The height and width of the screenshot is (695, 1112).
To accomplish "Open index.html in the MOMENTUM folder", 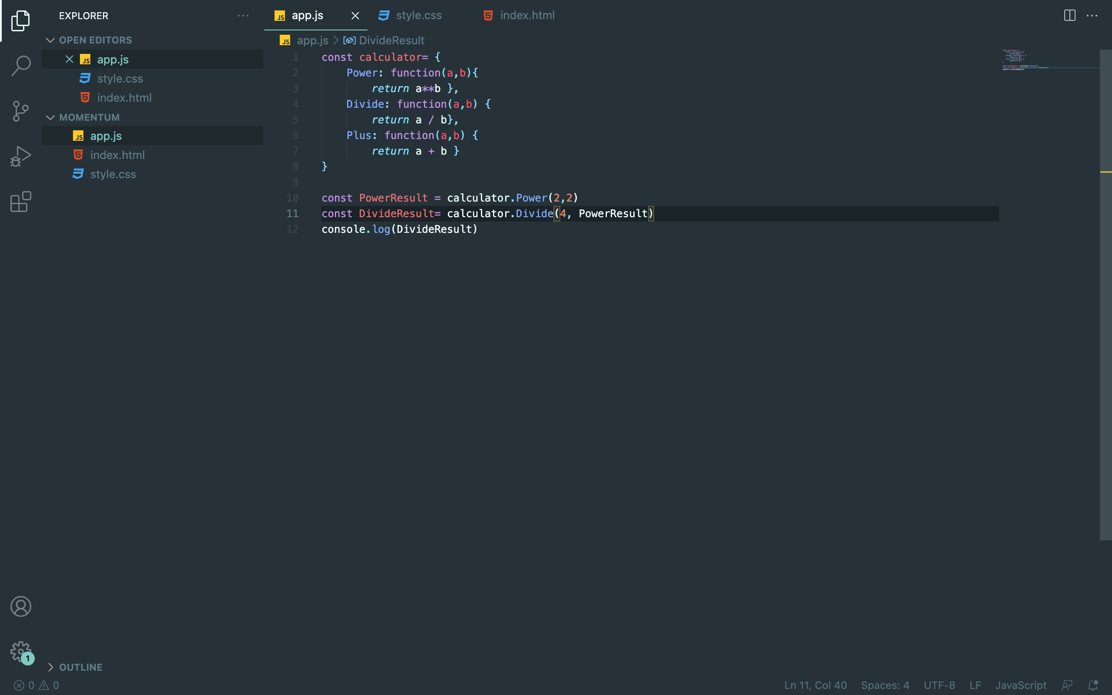I will tap(117, 155).
